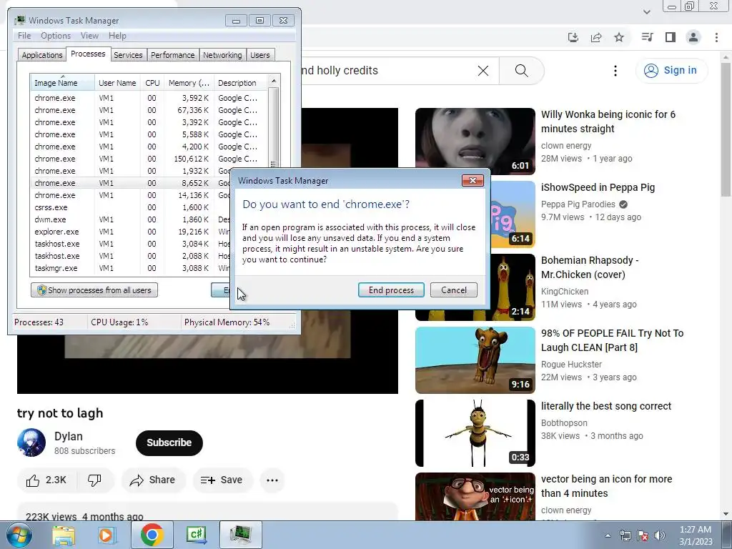The height and width of the screenshot is (549, 732).
Task: Open the Chrome downloads icon in toolbar
Action: point(573,37)
